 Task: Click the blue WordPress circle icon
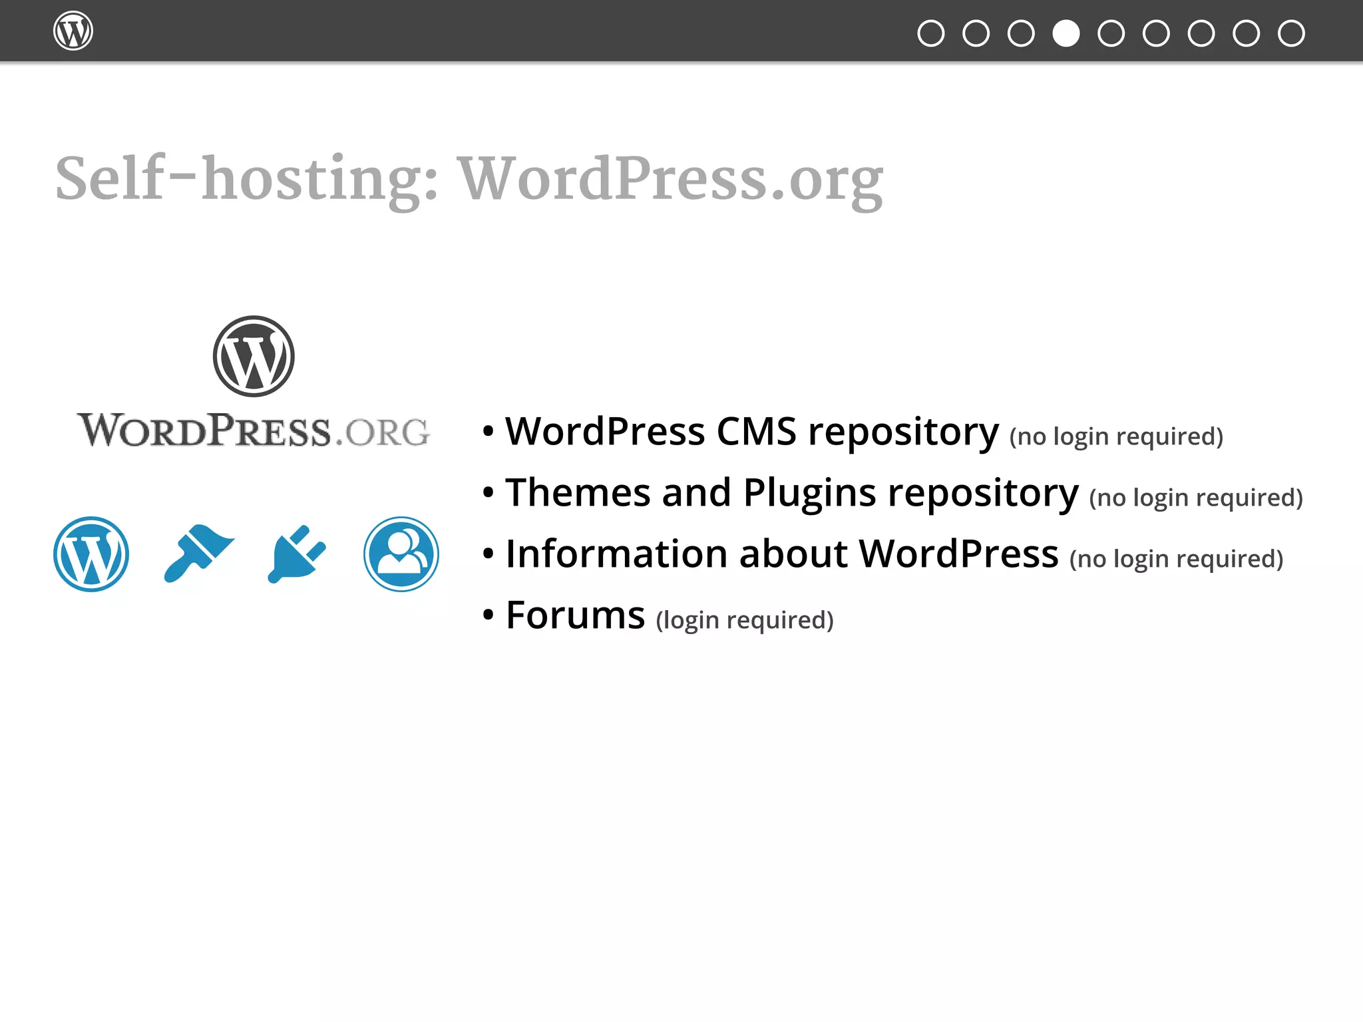tap(91, 554)
